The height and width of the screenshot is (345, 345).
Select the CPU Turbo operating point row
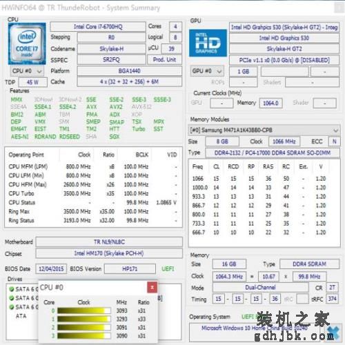(x=93, y=194)
